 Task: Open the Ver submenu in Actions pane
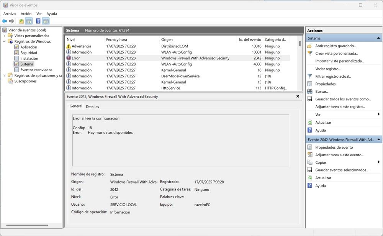click(318, 114)
